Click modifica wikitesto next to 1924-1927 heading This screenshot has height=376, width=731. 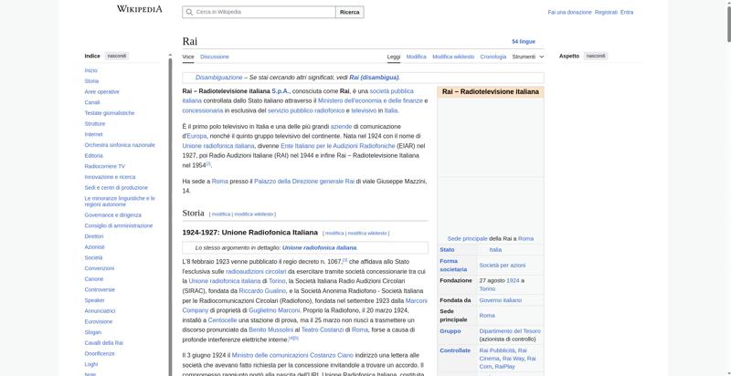367,233
